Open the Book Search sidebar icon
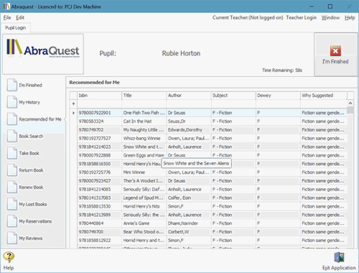The height and width of the screenshot is (273, 359). (12, 136)
